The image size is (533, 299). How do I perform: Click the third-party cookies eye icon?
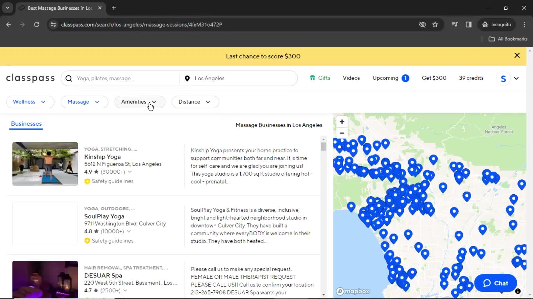422,25
